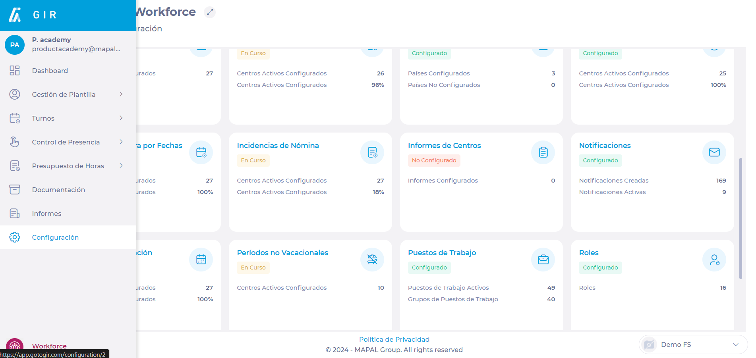Go to Dashboard in the sidebar
Image resolution: width=756 pixels, height=358 pixels.
tap(50, 71)
